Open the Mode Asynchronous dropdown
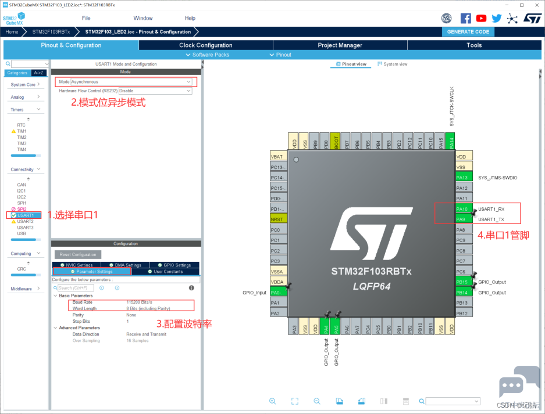 tap(131, 82)
